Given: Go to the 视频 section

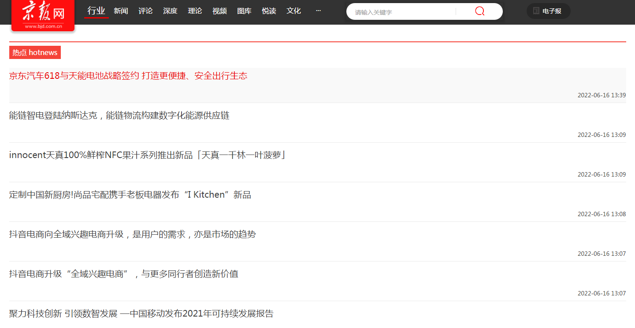Looking at the screenshot, I should 219,11.
